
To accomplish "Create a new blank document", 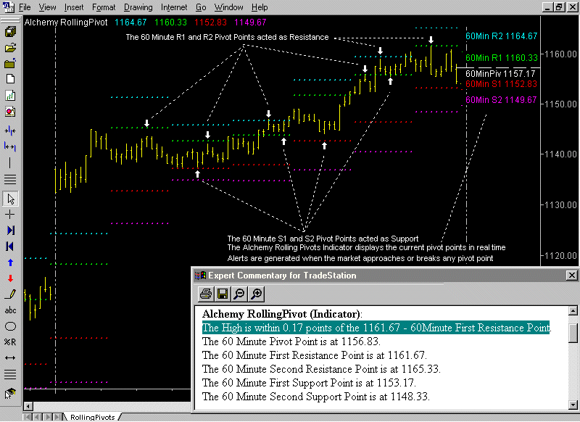I will [10, 79].
